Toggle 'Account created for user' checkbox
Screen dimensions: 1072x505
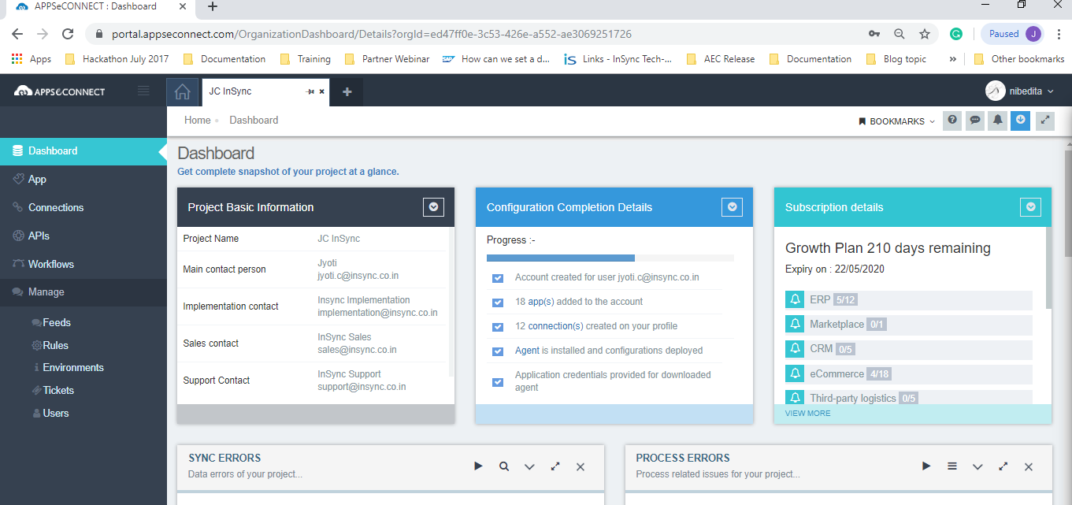pyautogui.click(x=498, y=278)
